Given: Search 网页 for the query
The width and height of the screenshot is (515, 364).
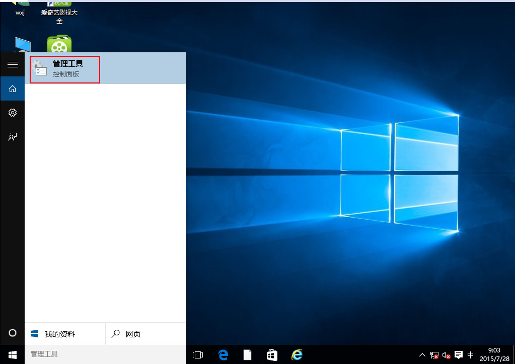Looking at the screenshot, I should click(x=145, y=334).
